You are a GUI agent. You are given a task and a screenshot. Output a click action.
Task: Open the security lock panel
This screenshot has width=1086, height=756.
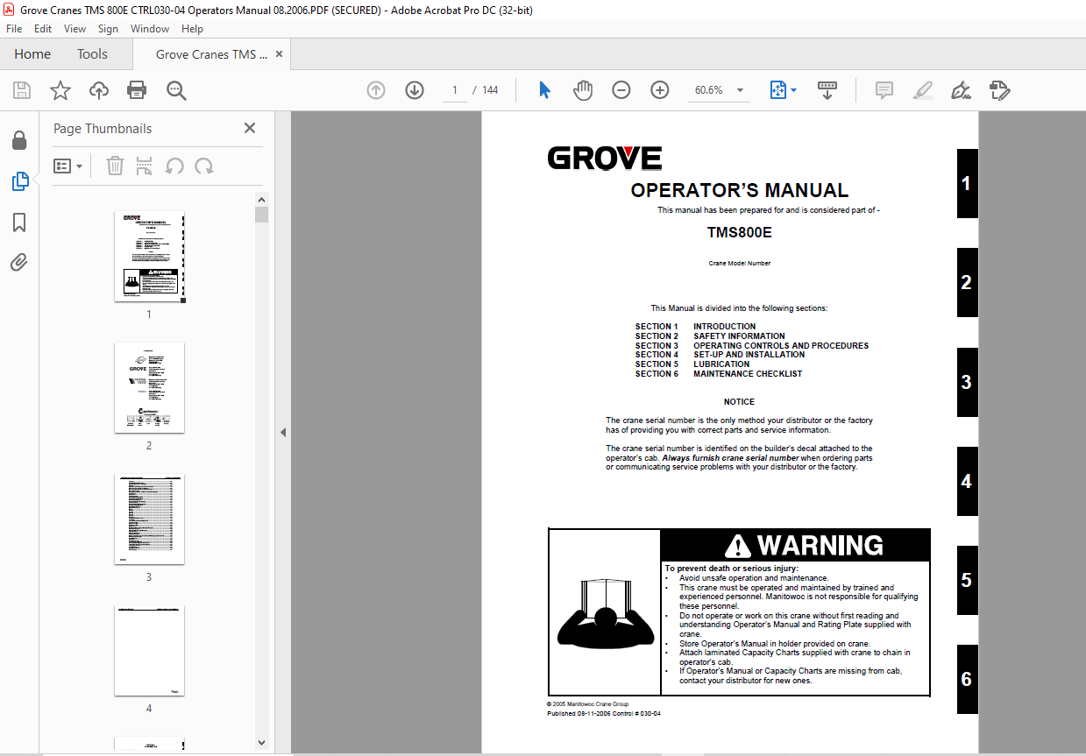coord(19,141)
